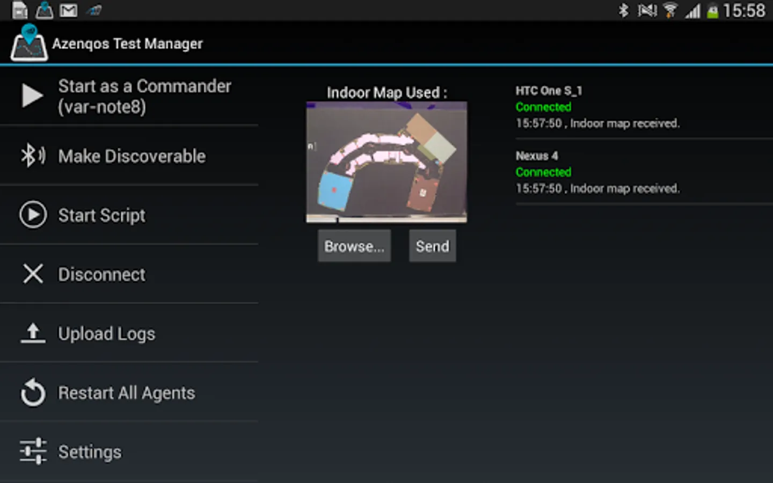The height and width of the screenshot is (483, 773).
Task: Tap the muted sound status icon
Action: (647, 10)
